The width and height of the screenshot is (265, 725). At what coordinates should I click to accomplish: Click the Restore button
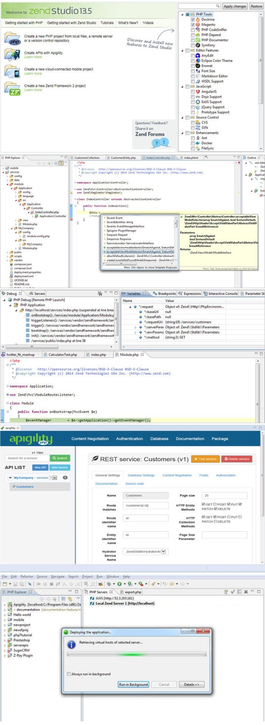tap(256, 6)
